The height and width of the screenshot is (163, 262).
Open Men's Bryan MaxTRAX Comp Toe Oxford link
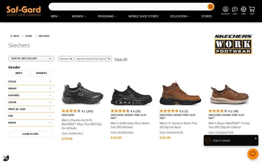[229, 125]
